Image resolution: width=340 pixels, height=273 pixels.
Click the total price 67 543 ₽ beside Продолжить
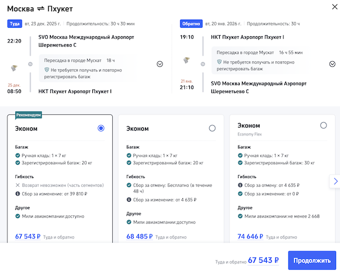click(x=263, y=261)
